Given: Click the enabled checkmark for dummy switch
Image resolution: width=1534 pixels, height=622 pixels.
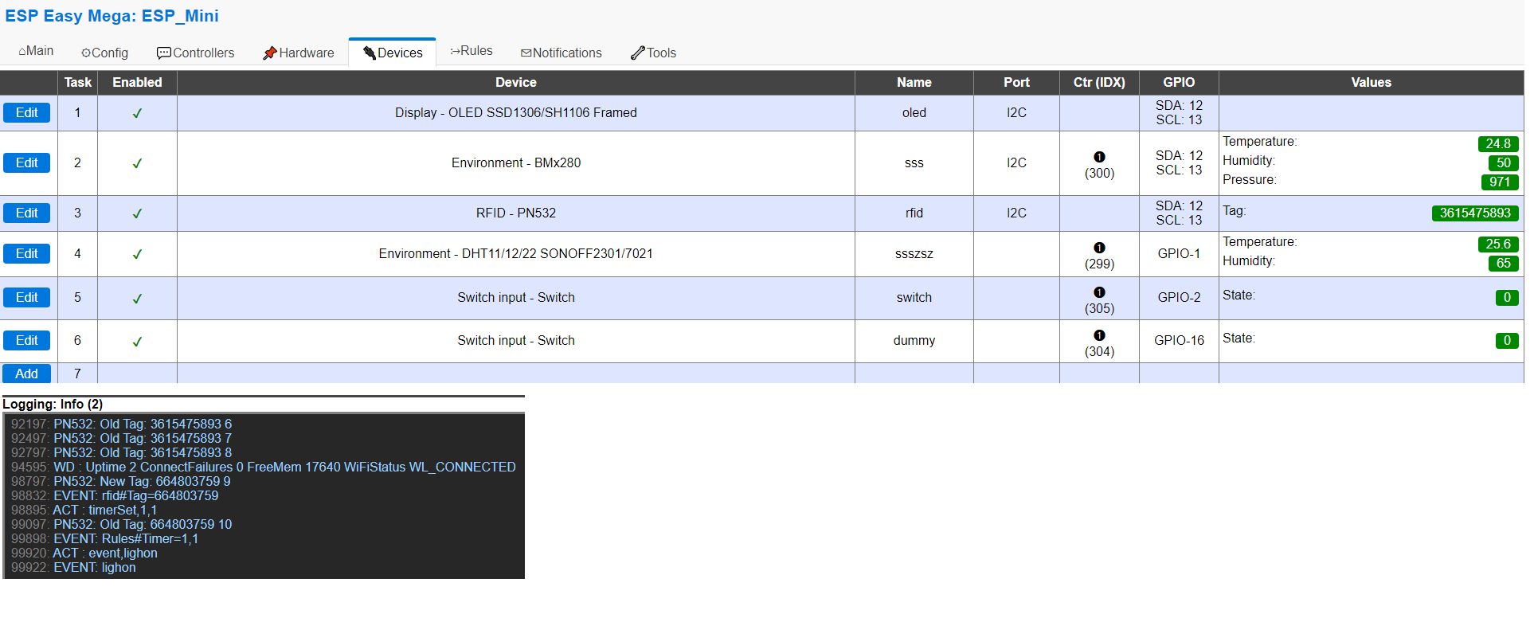Looking at the screenshot, I should point(137,342).
